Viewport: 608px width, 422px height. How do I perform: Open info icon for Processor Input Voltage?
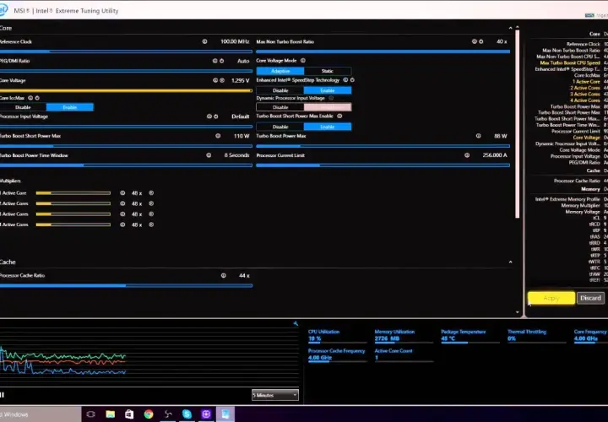[209, 116]
